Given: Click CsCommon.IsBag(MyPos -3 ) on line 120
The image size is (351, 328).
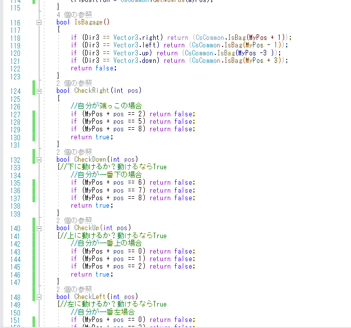Looking at the screenshot, I should [230, 53].
